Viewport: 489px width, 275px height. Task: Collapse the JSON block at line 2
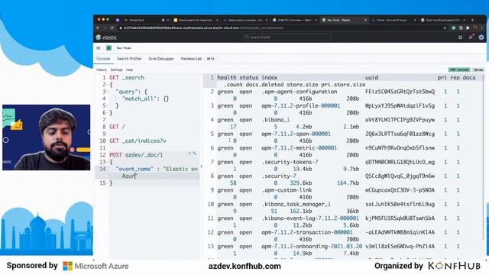coord(107,85)
